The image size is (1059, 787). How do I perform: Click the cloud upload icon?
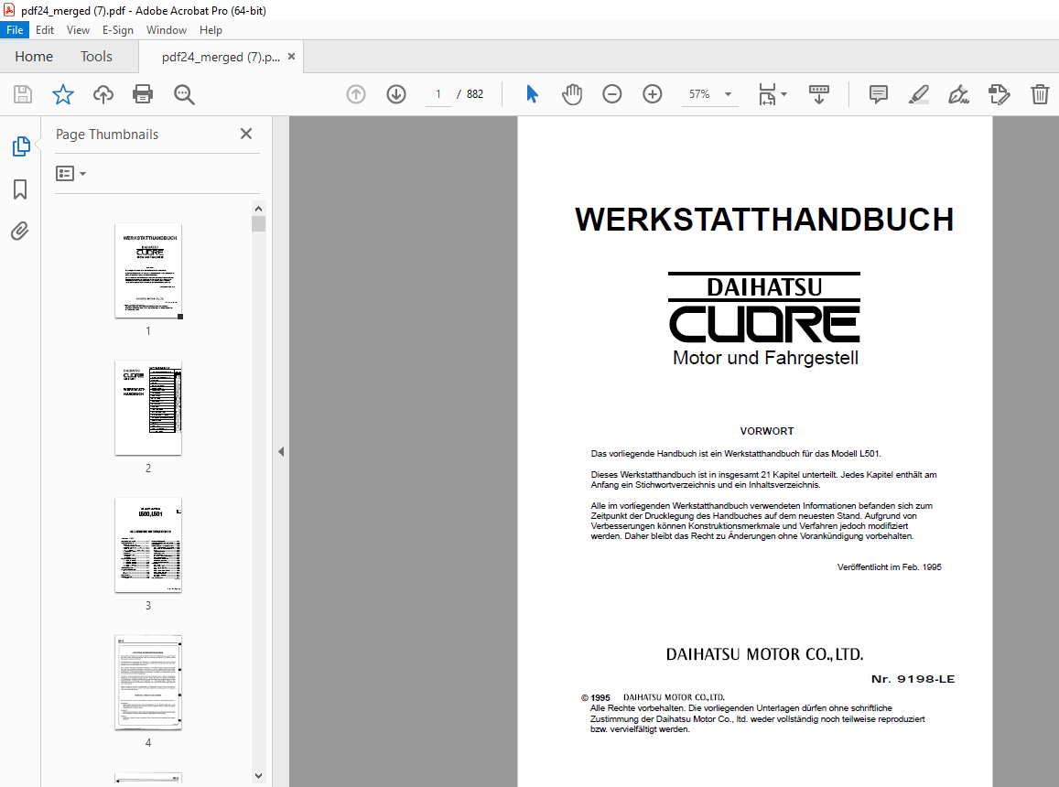[103, 94]
